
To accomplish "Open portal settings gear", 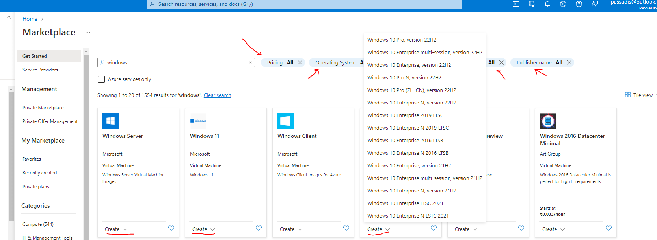I will tap(563, 4).
